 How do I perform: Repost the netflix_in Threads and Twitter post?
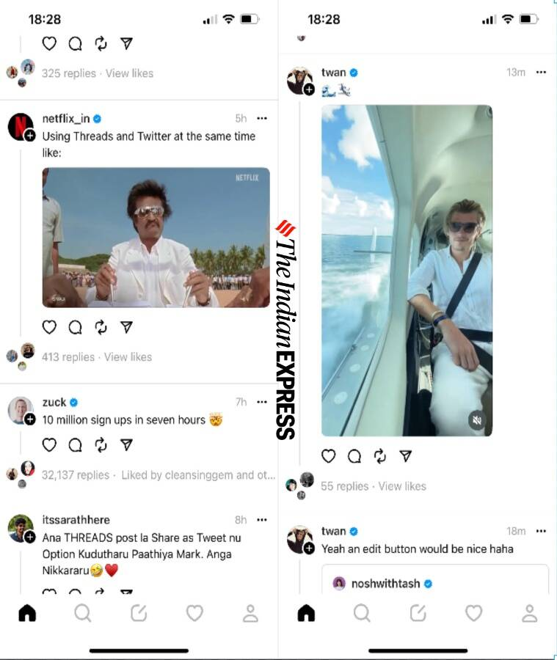[101, 327]
